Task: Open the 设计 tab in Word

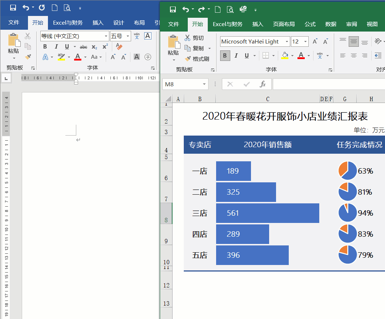Action: (118, 23)
